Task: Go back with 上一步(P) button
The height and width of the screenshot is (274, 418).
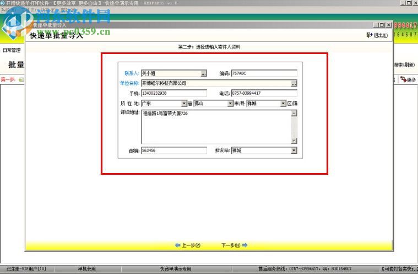Action: click(x=188, y=245)
